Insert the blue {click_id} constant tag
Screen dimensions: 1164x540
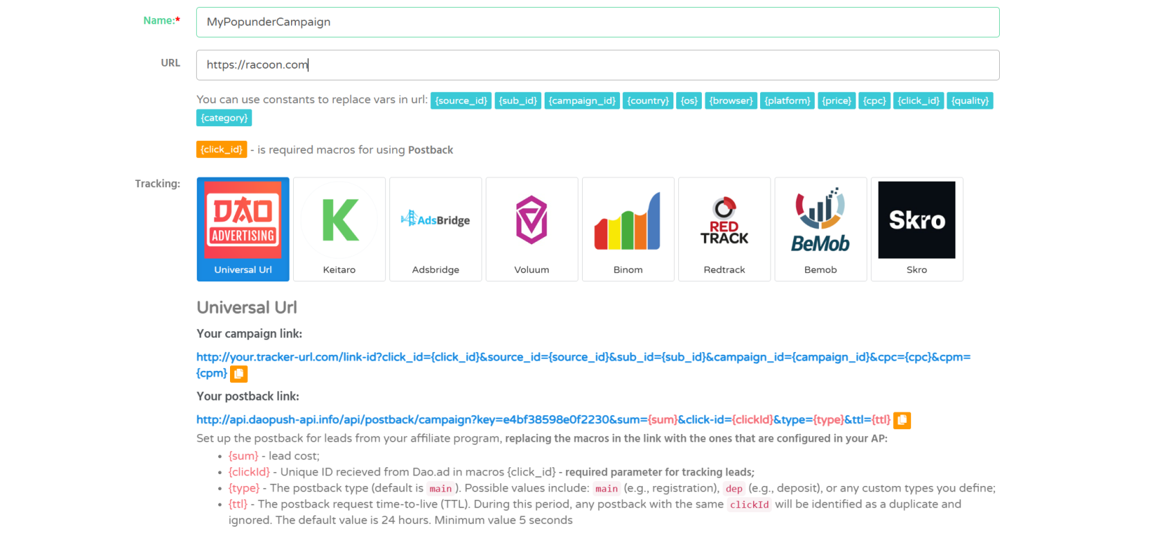click(x=919, y=101)
